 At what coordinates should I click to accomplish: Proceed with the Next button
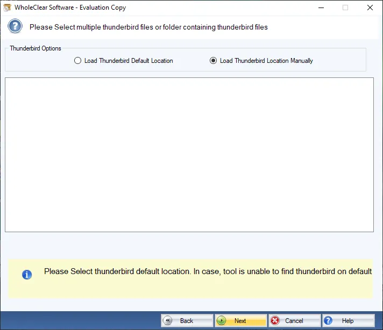(x=241, y=320)
